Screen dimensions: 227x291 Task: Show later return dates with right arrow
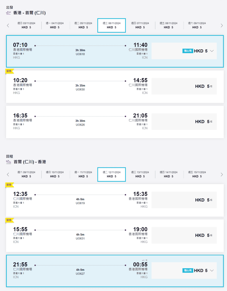click(x=222, y=174)
